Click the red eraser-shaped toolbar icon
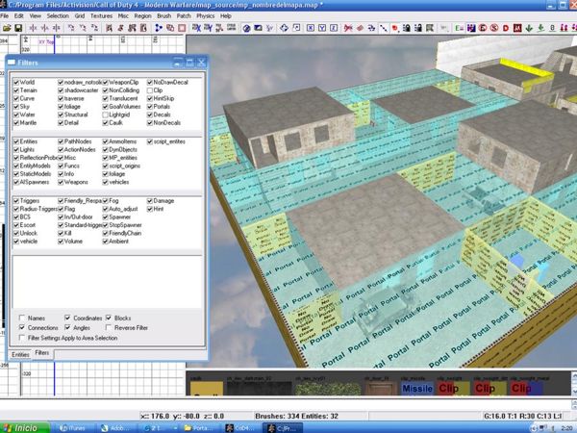The image size is (577, 433). pyautogui.click(x=360, y=28)
